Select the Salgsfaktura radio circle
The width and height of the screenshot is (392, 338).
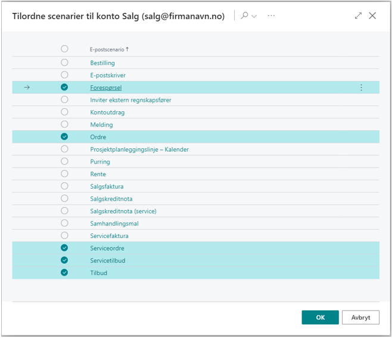point(64,186)
